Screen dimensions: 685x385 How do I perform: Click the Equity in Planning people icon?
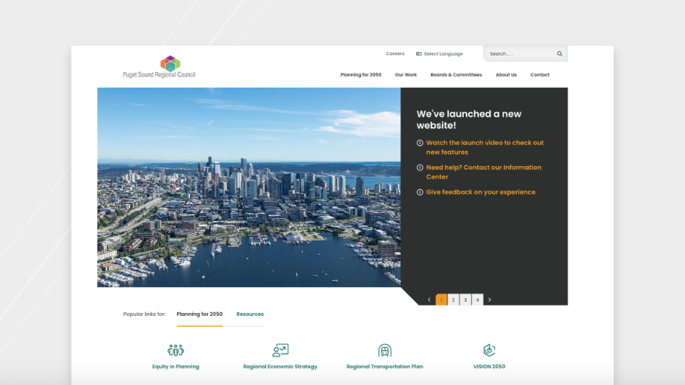pos(176,350)
